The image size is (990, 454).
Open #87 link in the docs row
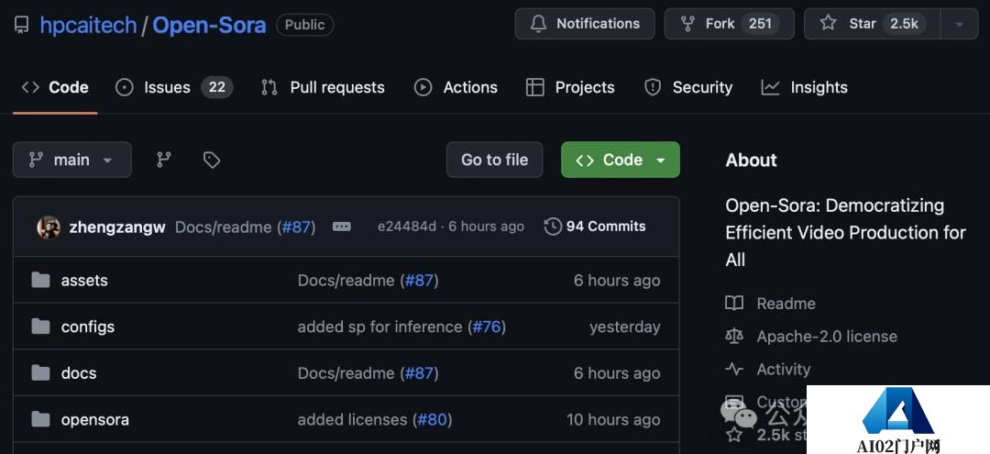pos(419,373)
